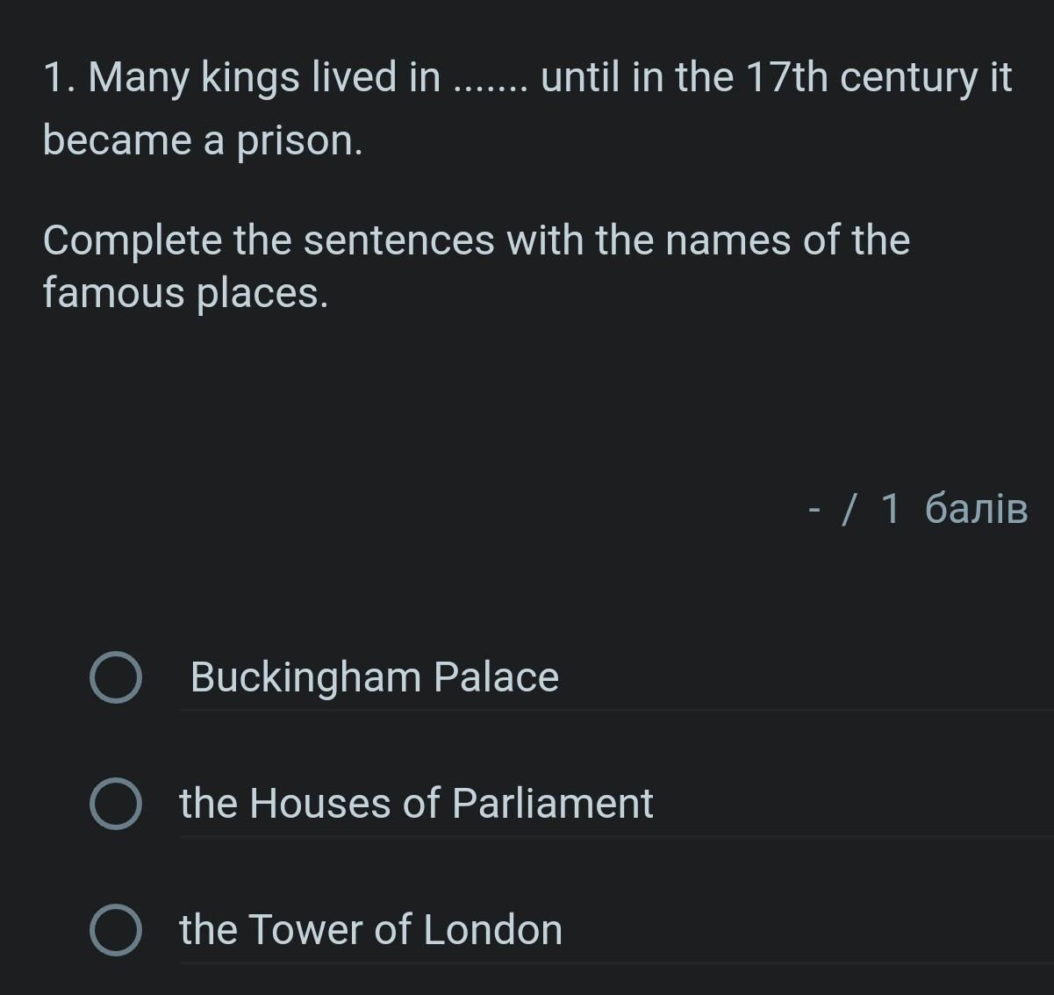
Task: Click the words 'famous places.'
Action: [x=186, y=292]
